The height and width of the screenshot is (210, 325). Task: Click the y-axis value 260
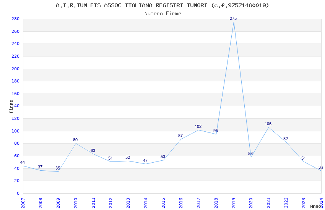point(16,31)
